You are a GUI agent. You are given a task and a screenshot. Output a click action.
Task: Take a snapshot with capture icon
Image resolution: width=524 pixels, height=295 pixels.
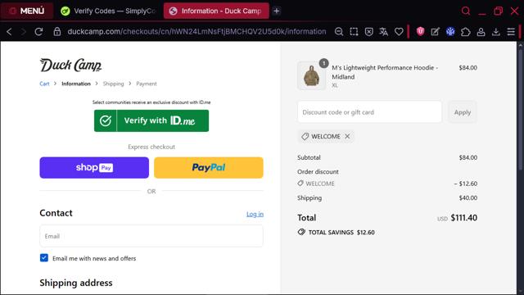354,32
